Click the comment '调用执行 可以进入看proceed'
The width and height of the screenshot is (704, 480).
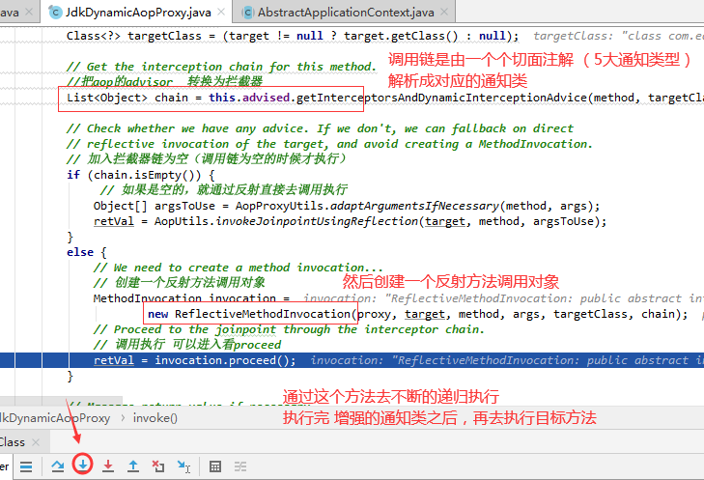tap(187, 345)
